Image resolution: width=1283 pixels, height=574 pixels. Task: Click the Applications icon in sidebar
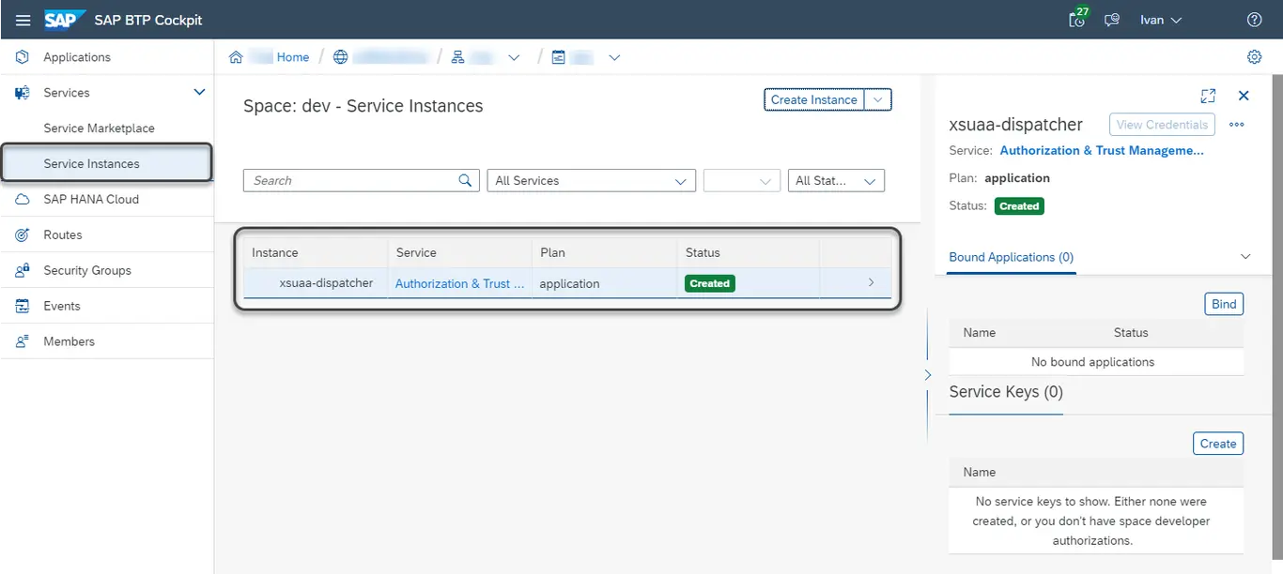[23, 57]
